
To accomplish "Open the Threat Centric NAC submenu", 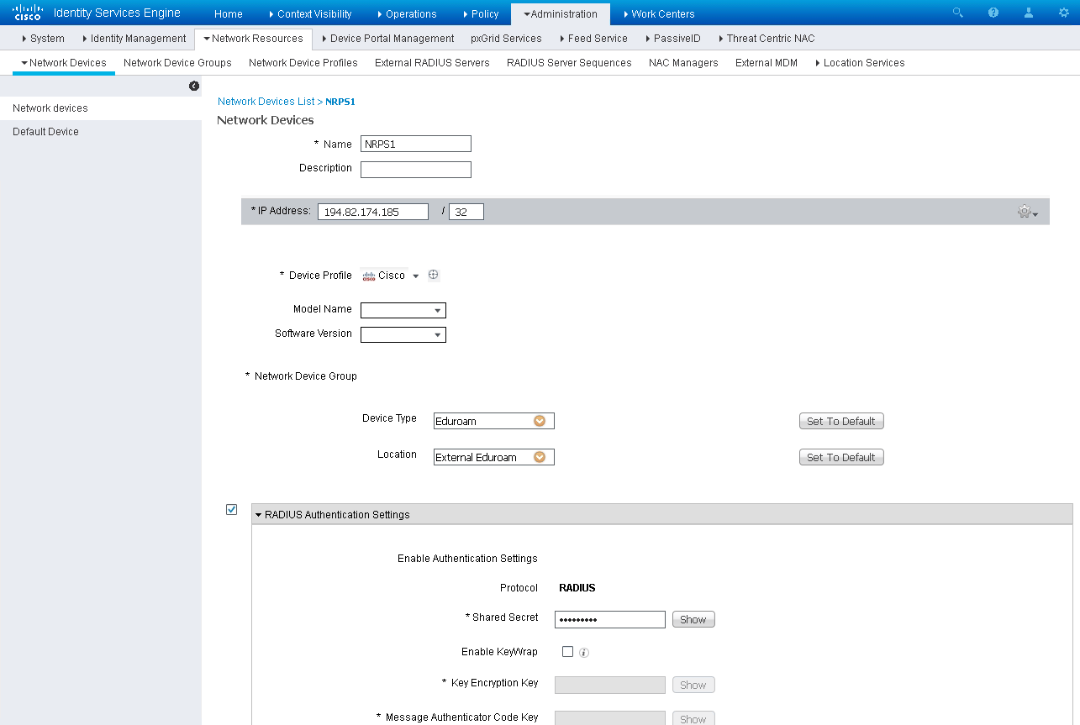I will (x=767, y=39).
